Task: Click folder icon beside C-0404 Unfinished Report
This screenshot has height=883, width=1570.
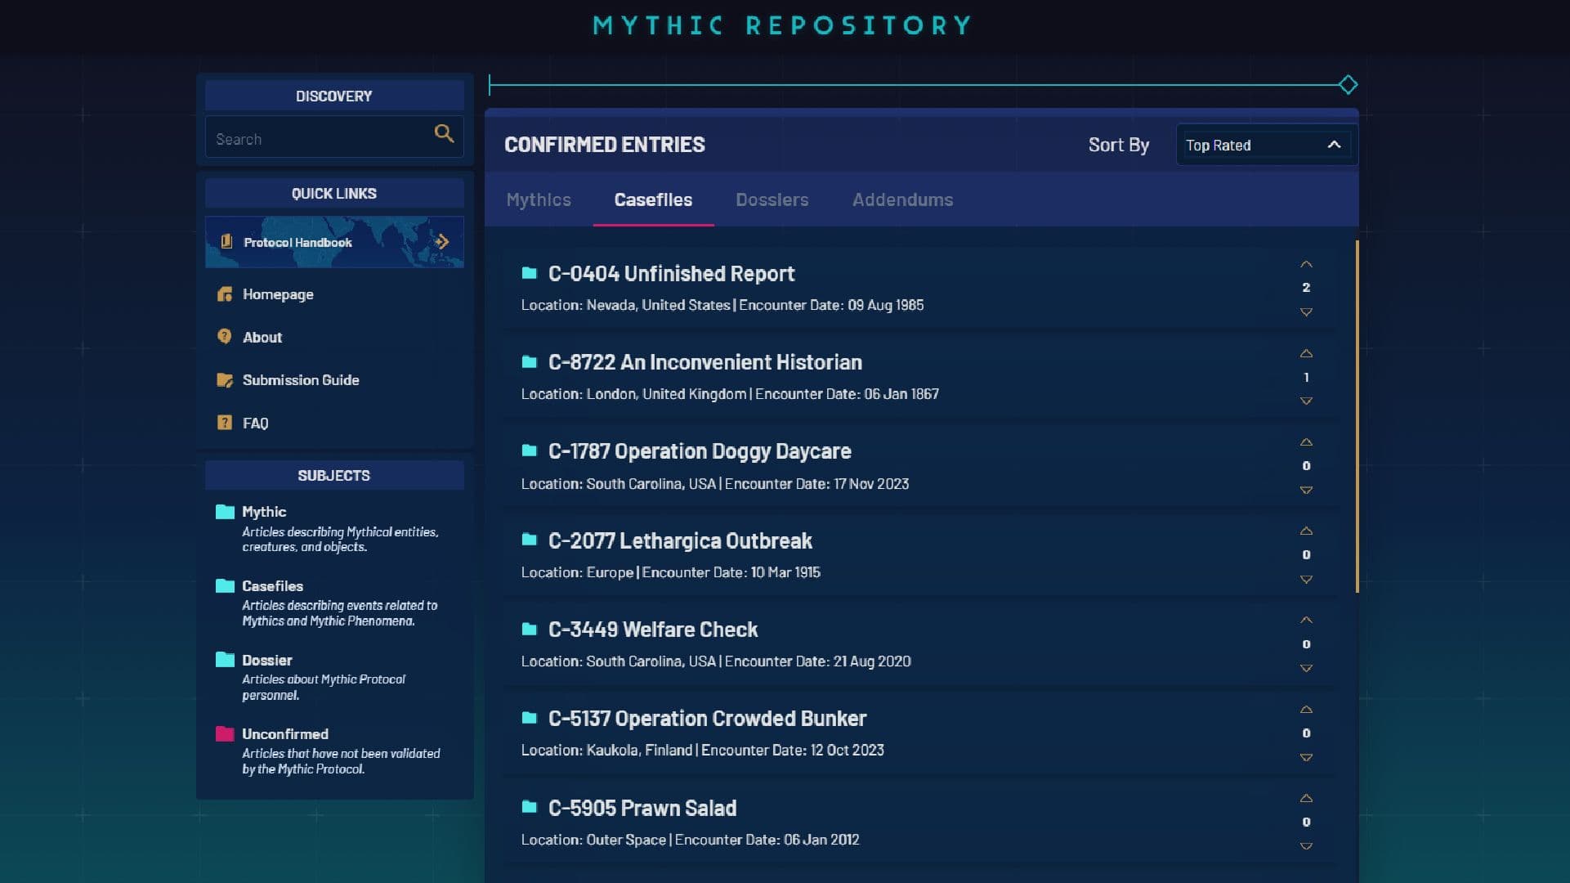Action: click(x=530, y=273)
